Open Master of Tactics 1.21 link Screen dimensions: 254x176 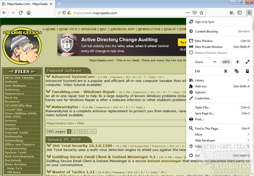pos(73,172)
